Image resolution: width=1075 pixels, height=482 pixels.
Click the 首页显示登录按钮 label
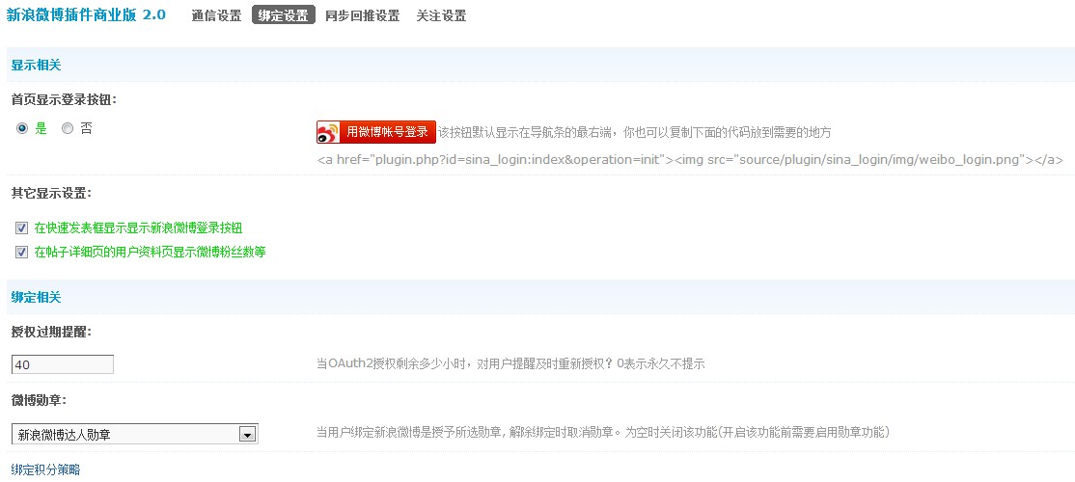[x=65, y=99]
